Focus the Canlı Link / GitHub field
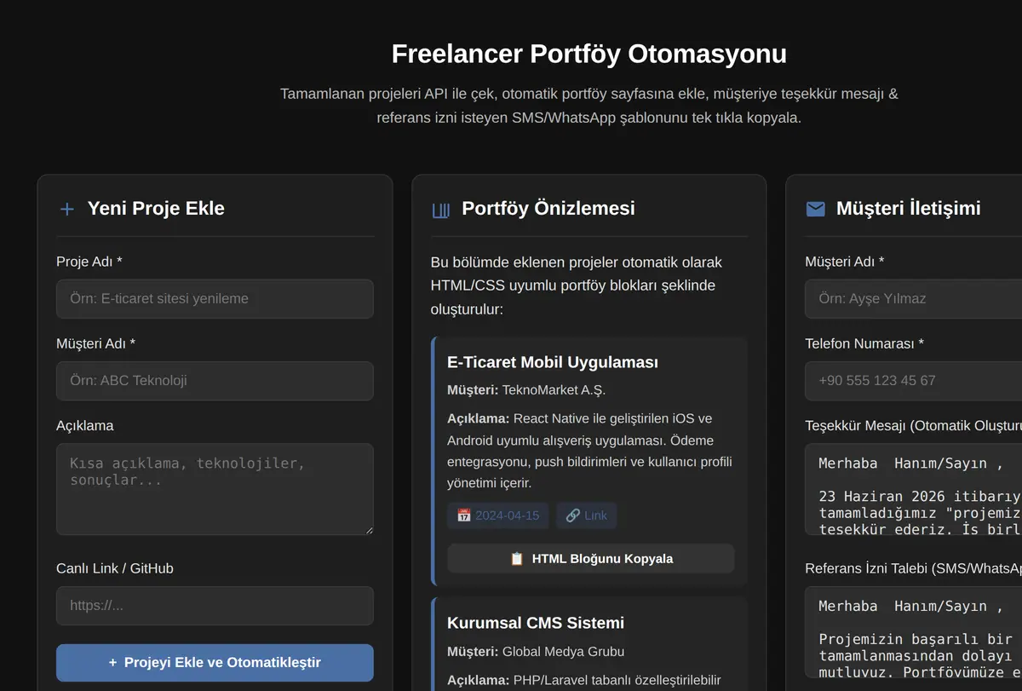This screenshot has height=691, width=1022. click(x=215, y=606)
